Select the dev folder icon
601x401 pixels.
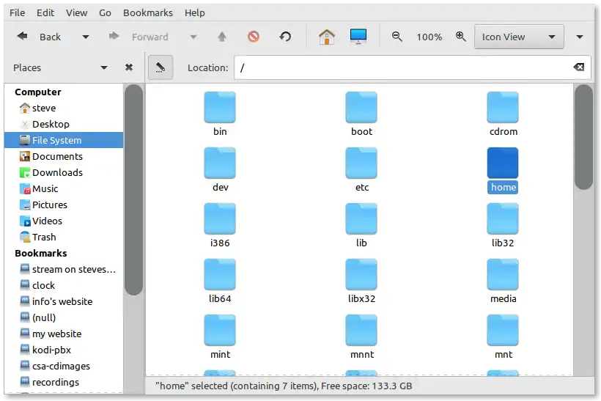[220, 163]
